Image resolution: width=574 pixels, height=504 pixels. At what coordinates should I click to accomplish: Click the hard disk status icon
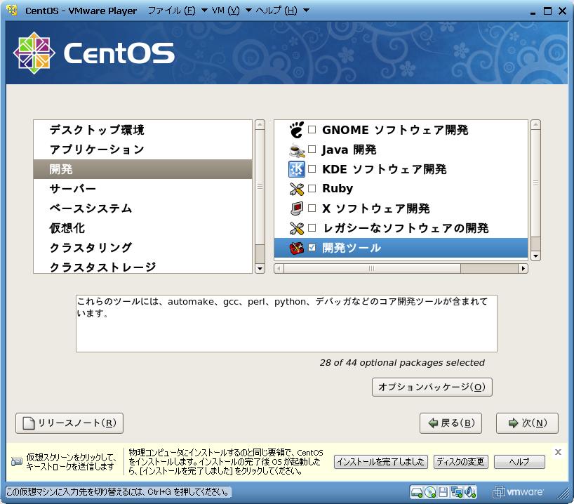coord(417,491)
